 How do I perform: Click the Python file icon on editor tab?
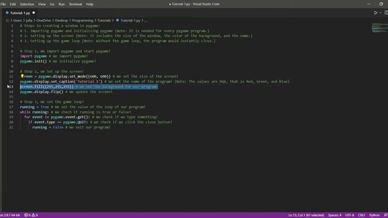click(7, 13)
